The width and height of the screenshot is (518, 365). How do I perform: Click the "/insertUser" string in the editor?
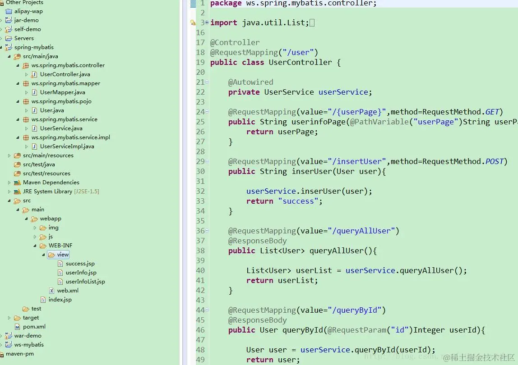tap(357, 161)
